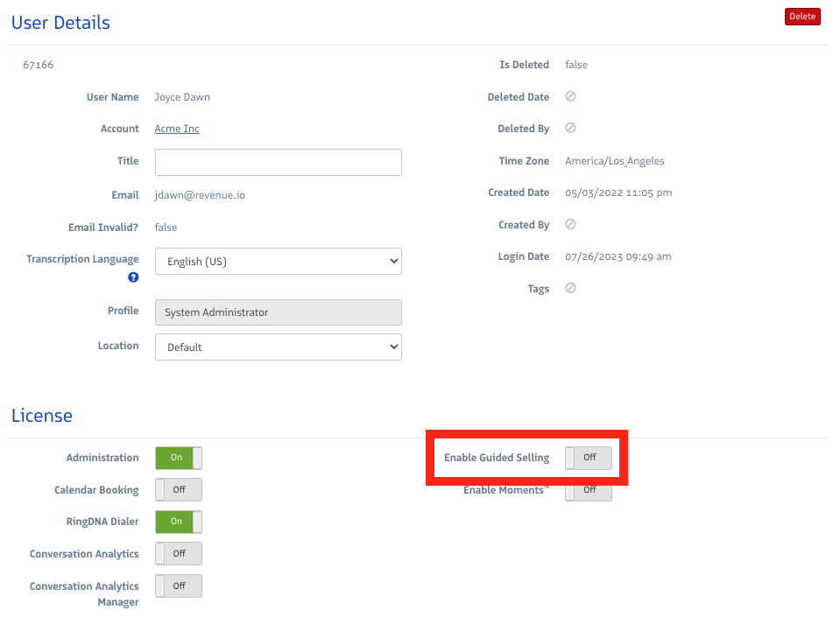Turn on Conversation Analytics
833x624 pixels.
(x=178, y=553)
